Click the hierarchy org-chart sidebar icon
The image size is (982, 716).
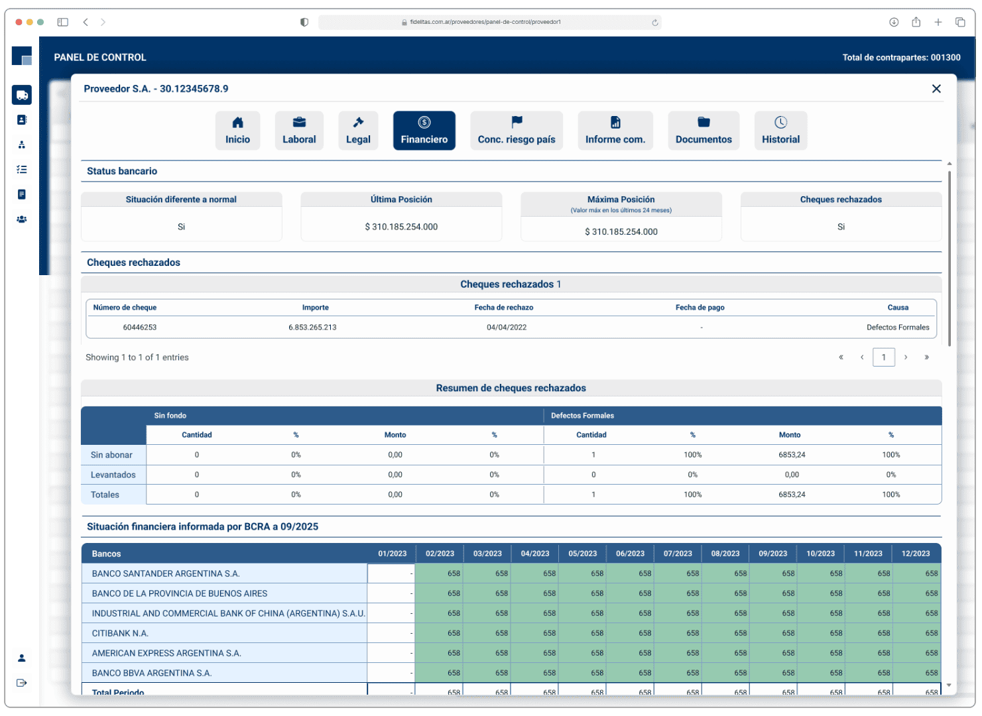pyautogui.click(x=22, y=145)
